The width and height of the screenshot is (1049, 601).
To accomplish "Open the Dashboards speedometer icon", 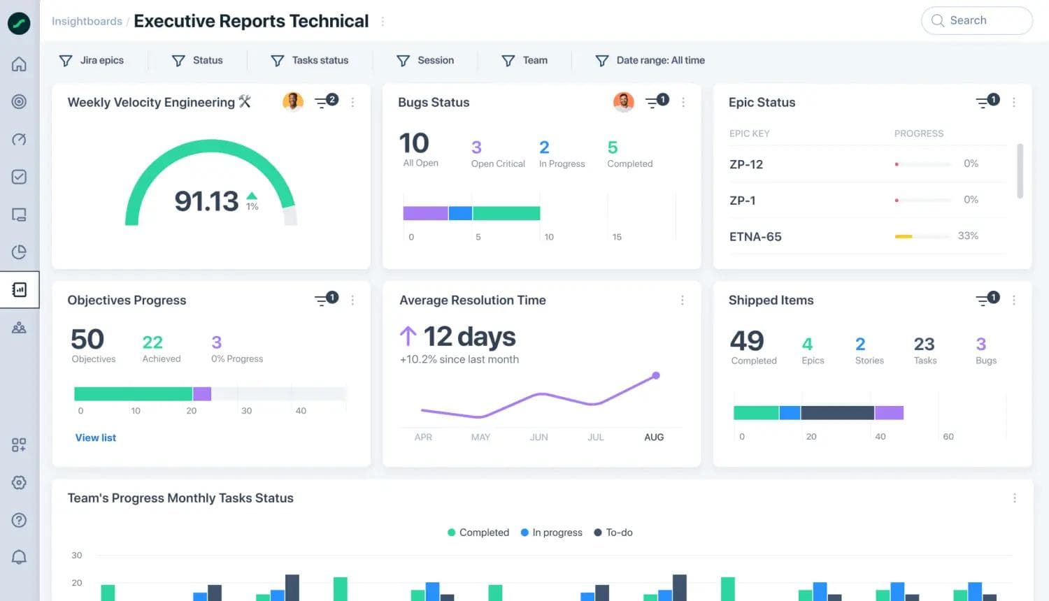I will (19, 139).
